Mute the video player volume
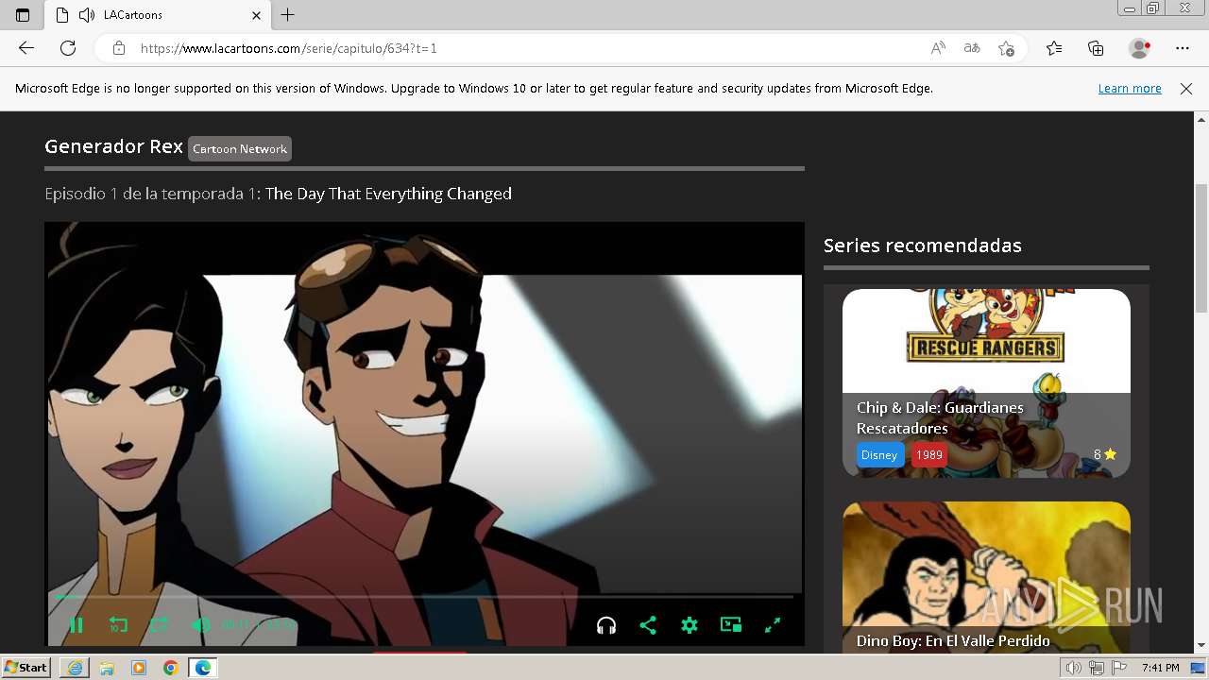 (200, 625)
